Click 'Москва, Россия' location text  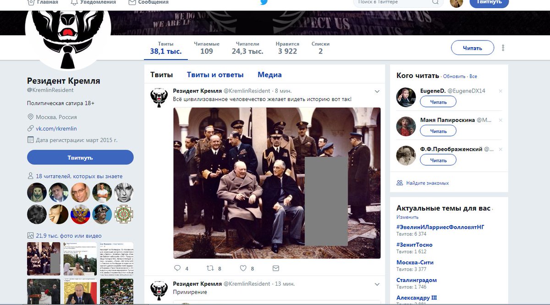[56, 117]
